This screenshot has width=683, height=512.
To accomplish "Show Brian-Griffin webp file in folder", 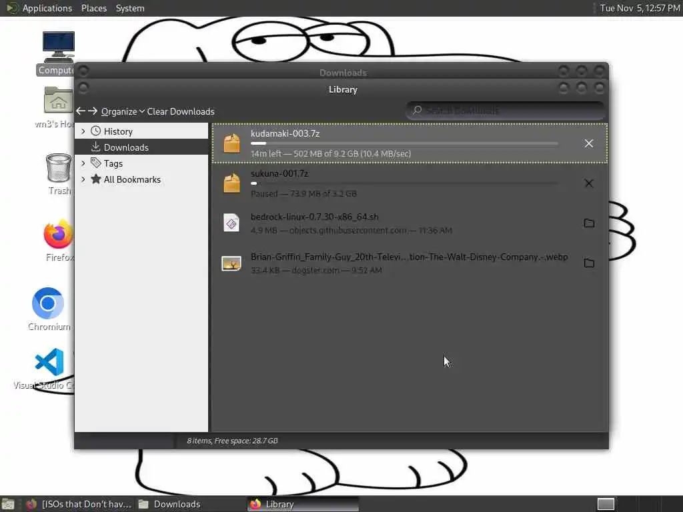I will click(x=589, y=263).
